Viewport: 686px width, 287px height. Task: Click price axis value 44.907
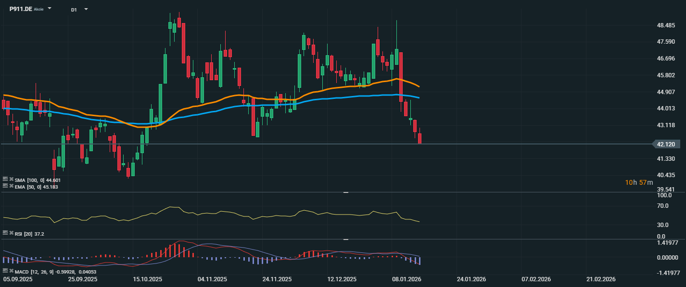point(666,92)
